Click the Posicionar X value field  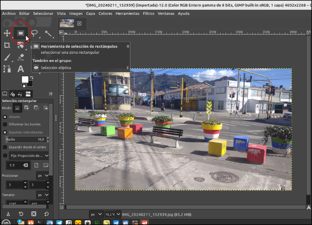(14, 185)
